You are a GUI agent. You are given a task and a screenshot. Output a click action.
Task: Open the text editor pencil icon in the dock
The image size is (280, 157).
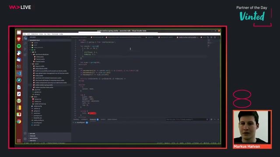coord(19,94)
